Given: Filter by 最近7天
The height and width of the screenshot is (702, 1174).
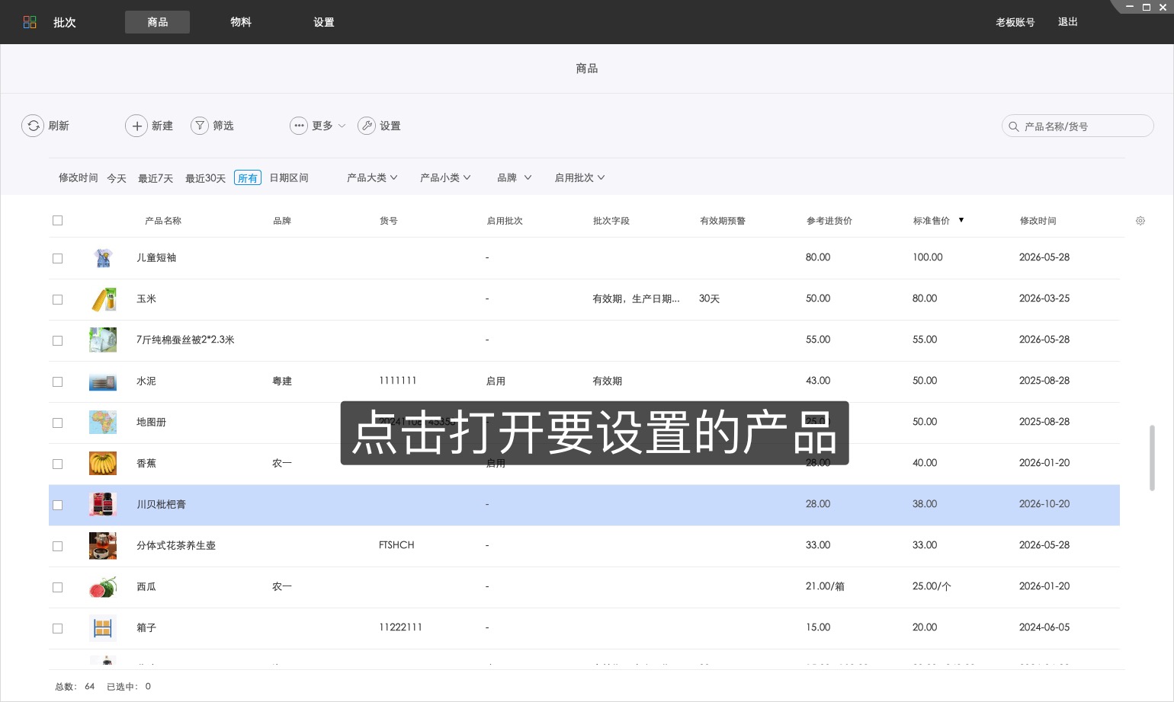Looking at the screenshot, I should [x=156, y=178].
